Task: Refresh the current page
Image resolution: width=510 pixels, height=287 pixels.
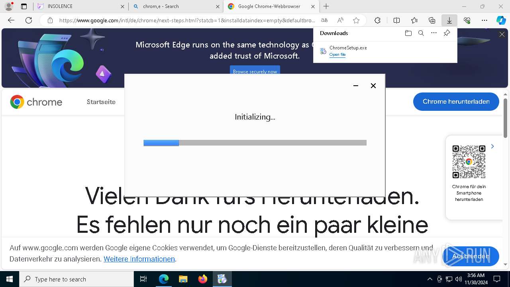Action: 29,20
